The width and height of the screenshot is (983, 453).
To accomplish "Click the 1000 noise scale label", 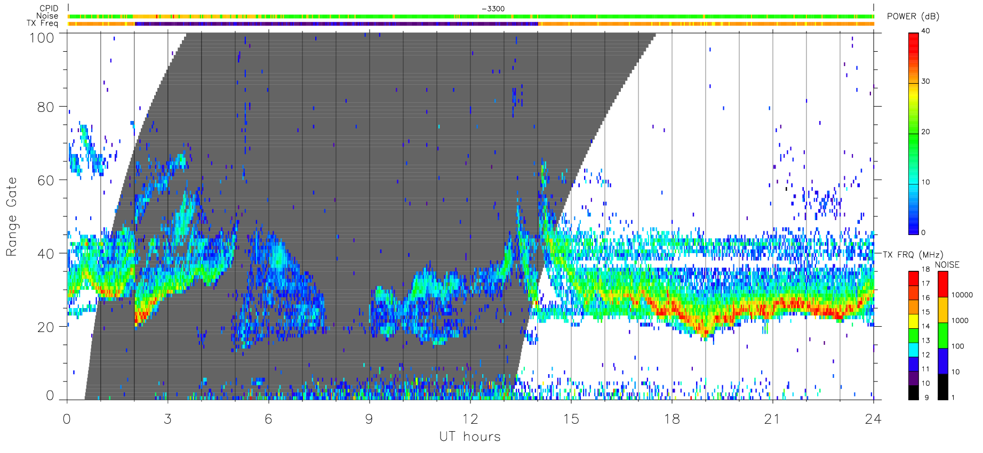I will coord(960,320).
